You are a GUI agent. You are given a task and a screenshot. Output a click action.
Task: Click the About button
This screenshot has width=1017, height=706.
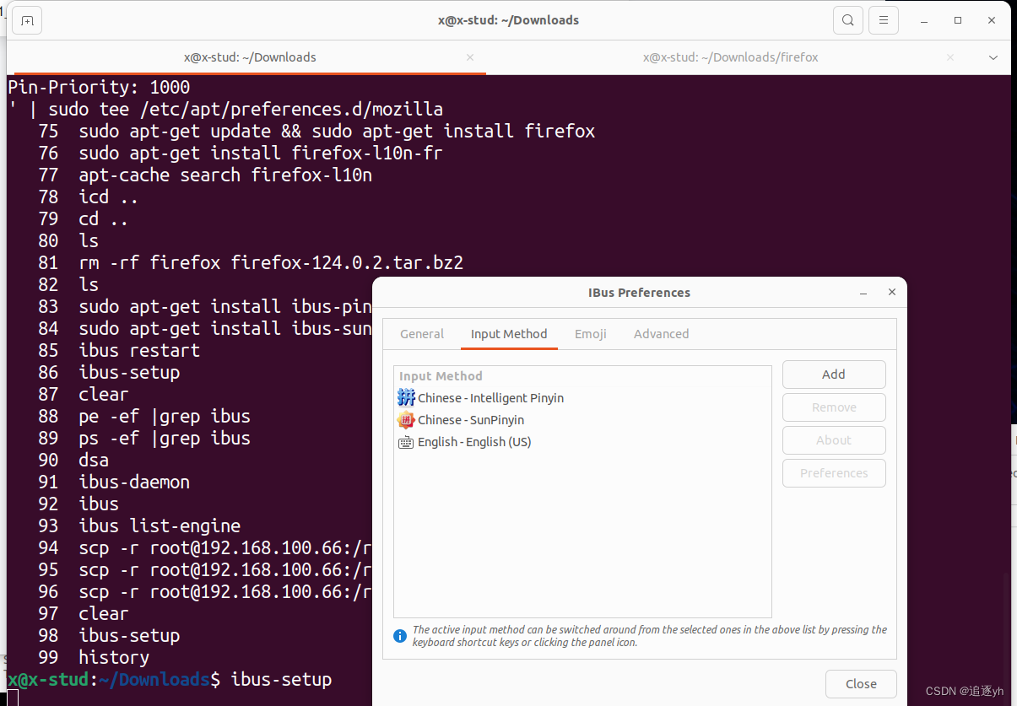click(833, 439)
